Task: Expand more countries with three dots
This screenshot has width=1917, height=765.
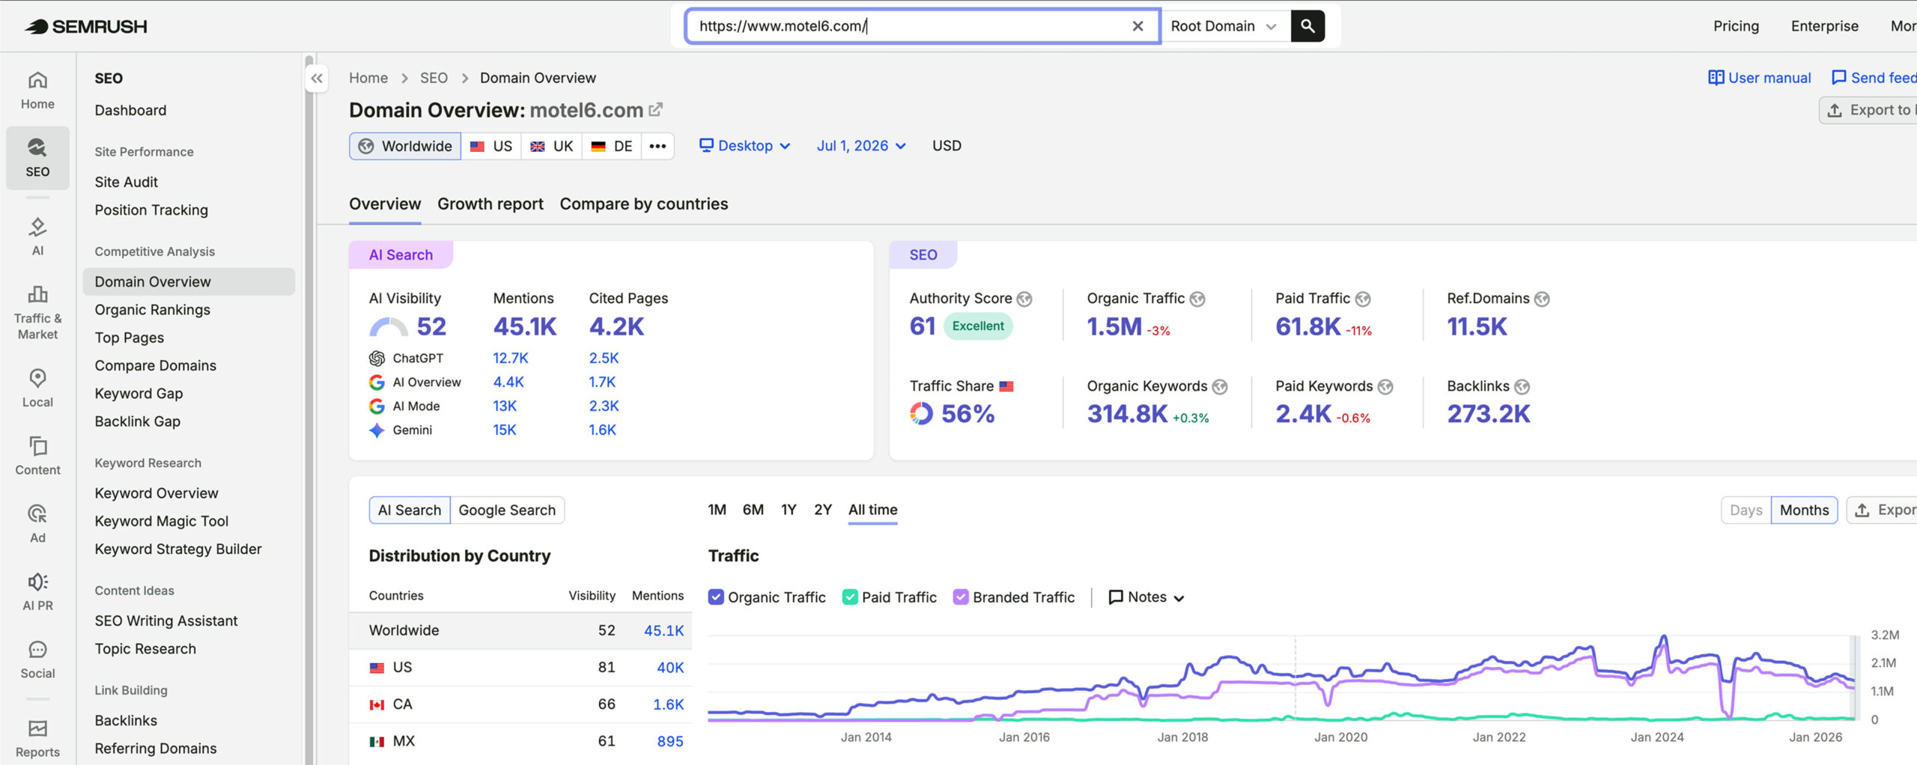Action: 657,146
